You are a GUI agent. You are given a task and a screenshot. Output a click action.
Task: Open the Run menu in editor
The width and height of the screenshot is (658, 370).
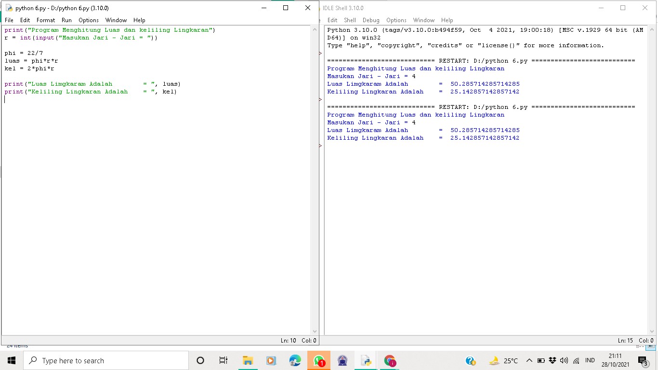[66, 20]
